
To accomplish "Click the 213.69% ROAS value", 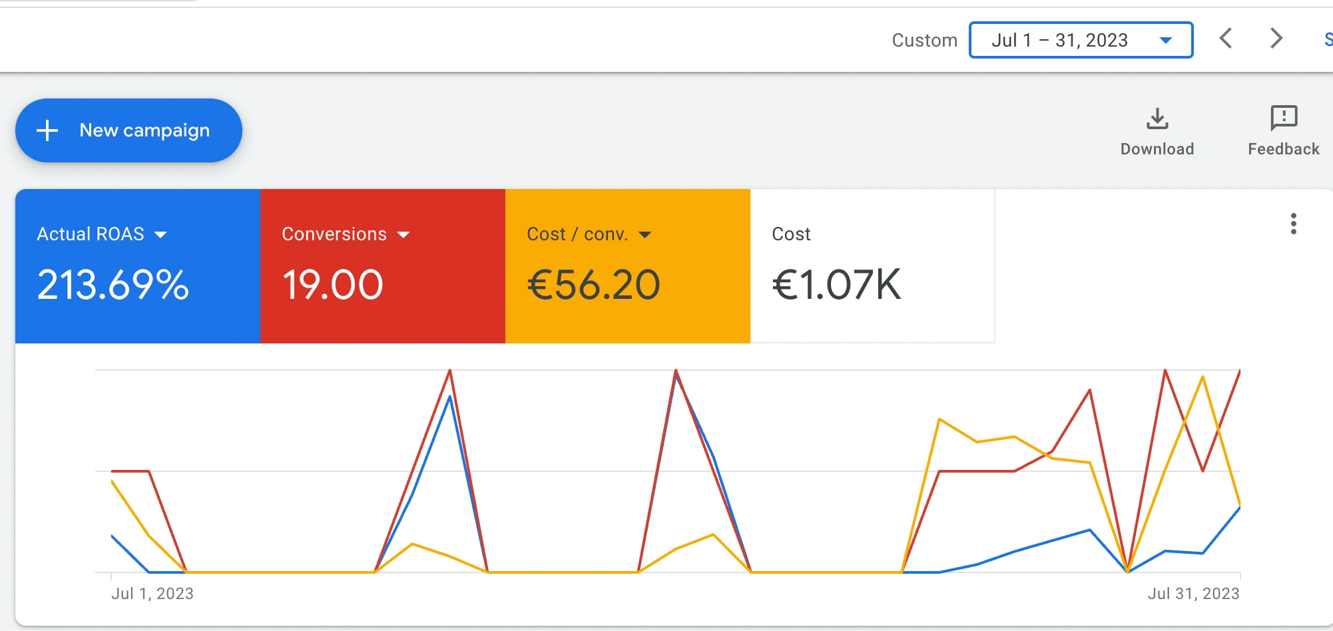I will (x=113, y=285).
